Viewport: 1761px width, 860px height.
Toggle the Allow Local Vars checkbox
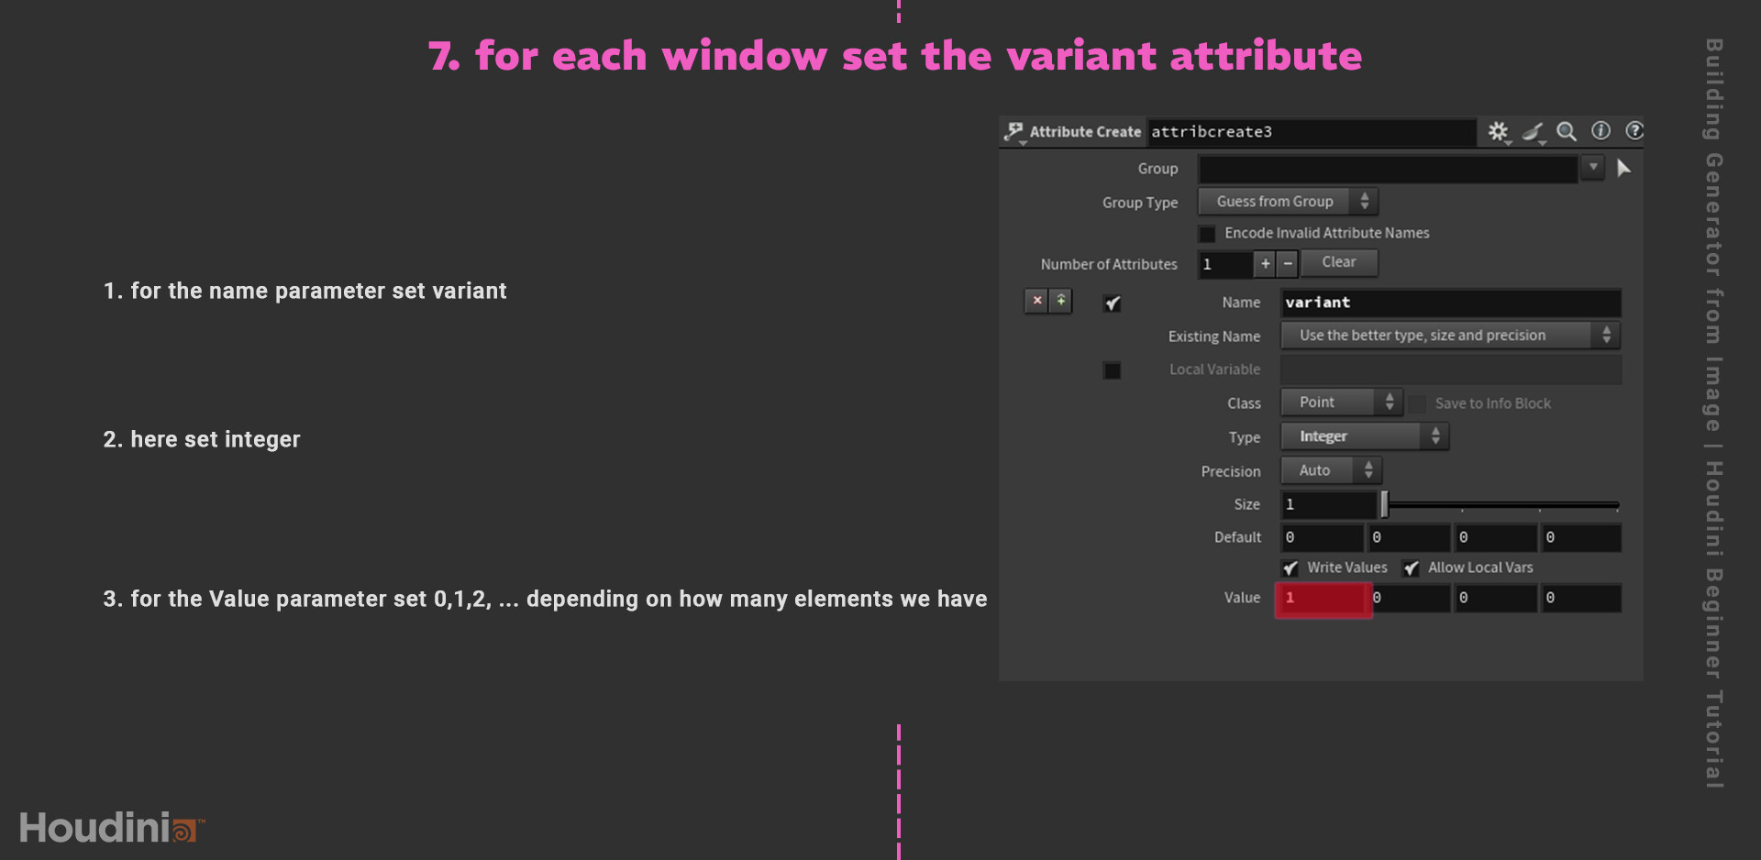click(1411, 568)
